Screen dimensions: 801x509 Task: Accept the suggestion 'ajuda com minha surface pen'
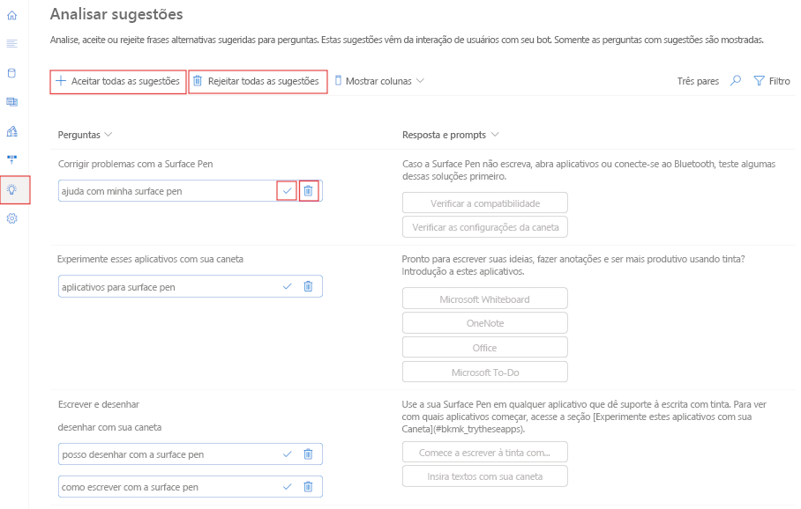point(287,190)
